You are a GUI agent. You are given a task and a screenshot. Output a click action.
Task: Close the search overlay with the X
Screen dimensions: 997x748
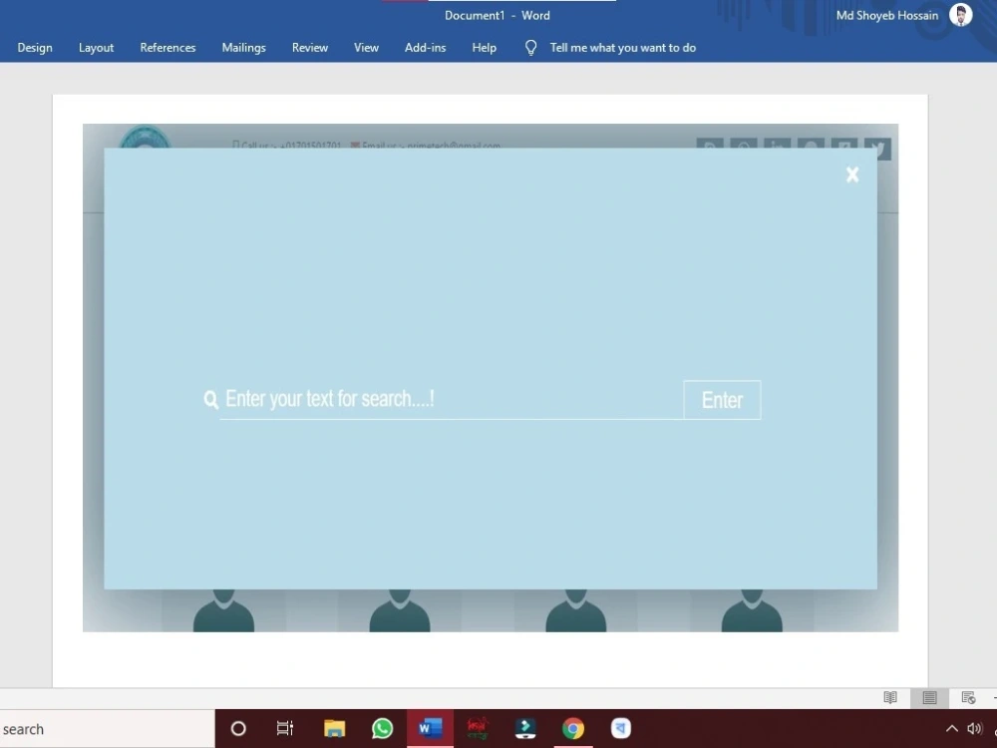click(852, 175)
